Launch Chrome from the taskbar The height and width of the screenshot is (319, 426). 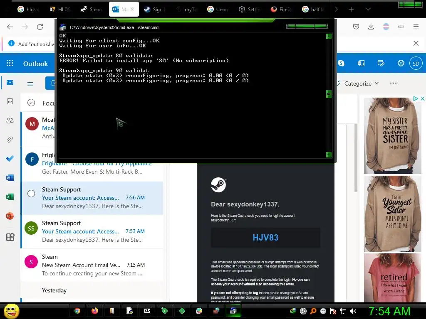(77, 311)
